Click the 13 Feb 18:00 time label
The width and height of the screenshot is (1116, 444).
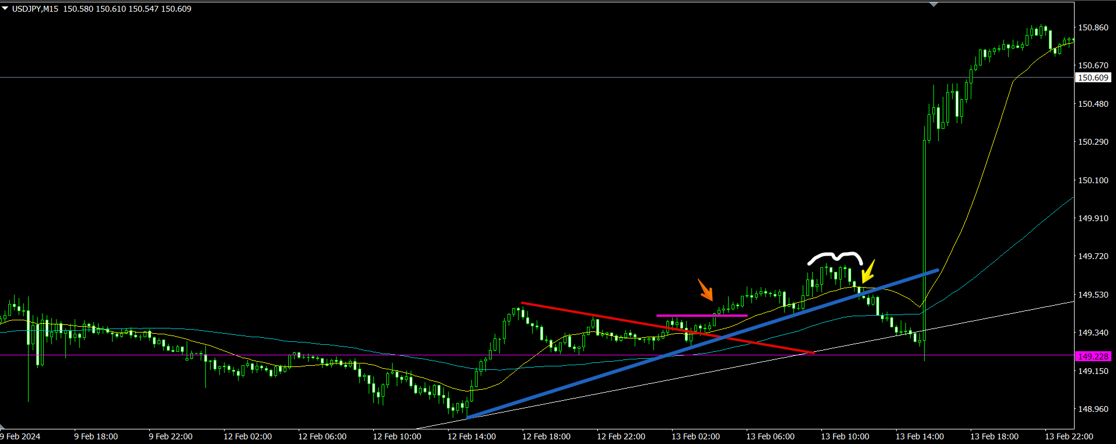tap(995, 436)
